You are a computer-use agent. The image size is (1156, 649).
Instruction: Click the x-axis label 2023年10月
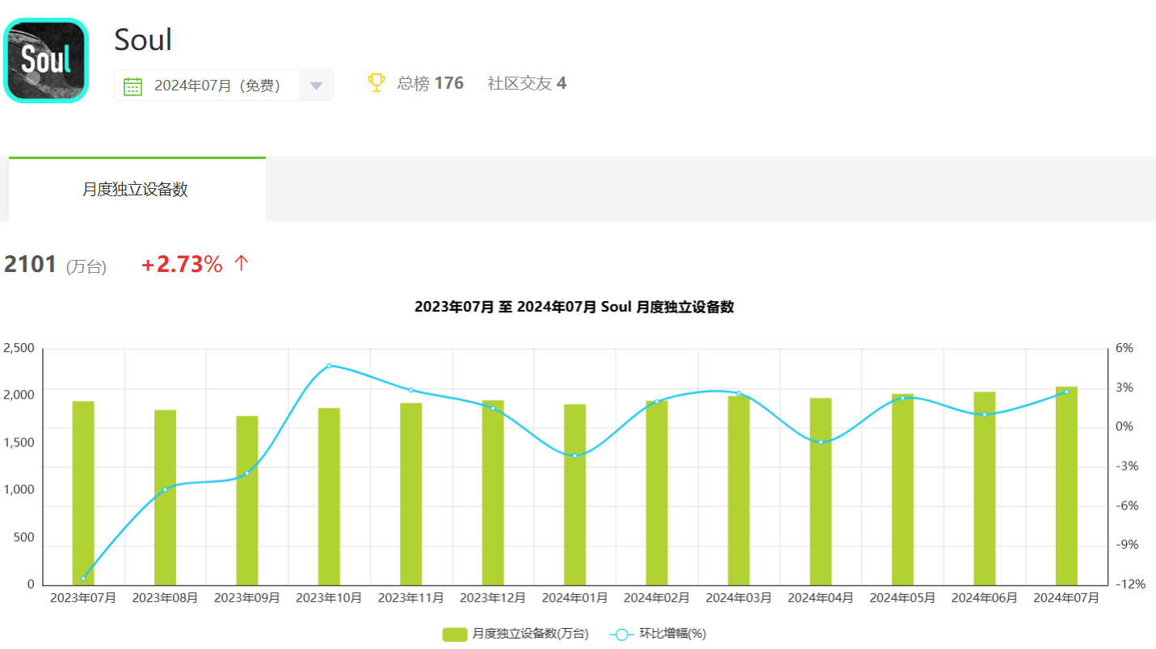pyautogui.click(x=329, y=598)
